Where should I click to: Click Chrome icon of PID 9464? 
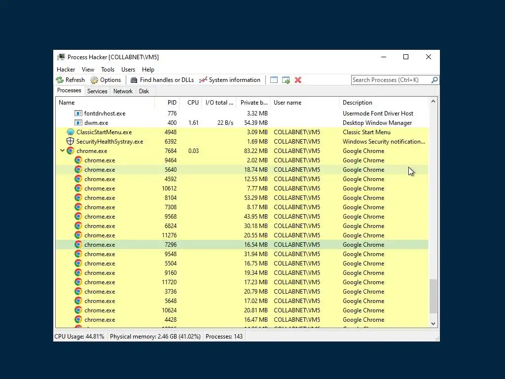(x=78, y=160)
